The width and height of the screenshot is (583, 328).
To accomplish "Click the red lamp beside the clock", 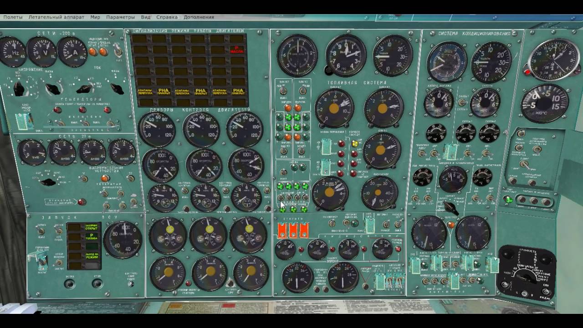I will pyautogui.click(x=527, y=72).
